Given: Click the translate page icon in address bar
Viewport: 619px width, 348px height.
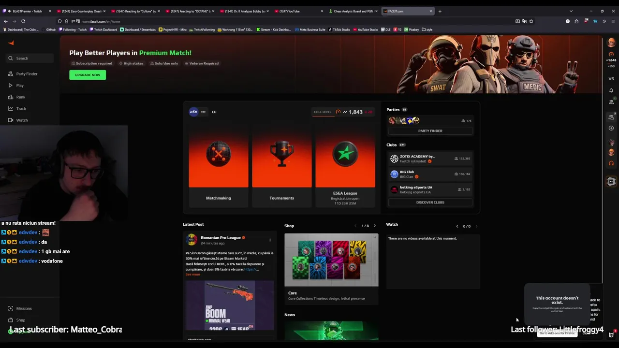Looking at the screenshot, I should click(524, 21).
